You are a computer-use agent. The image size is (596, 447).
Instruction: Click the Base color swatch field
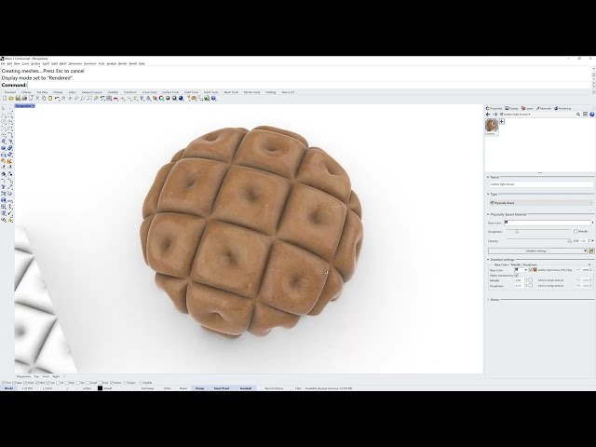tap(547, 223)
